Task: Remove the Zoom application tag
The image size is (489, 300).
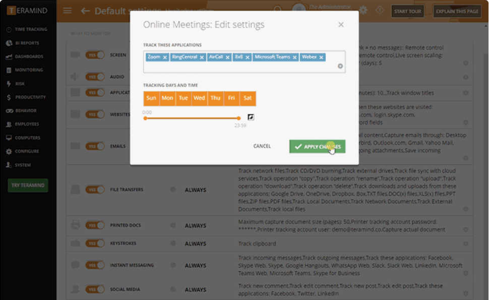Action: coord(165,57)
